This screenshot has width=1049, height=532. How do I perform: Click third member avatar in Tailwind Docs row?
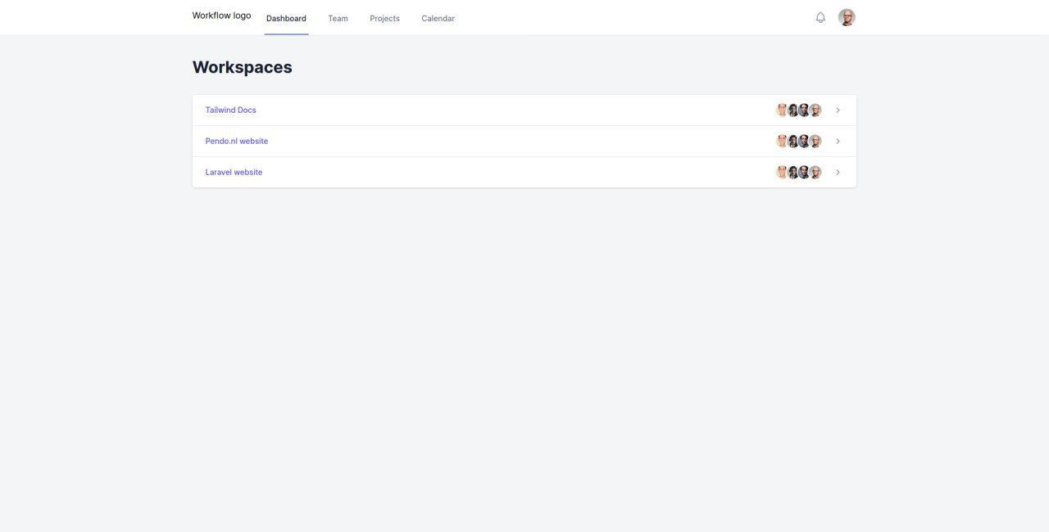(x=804, y=110)
